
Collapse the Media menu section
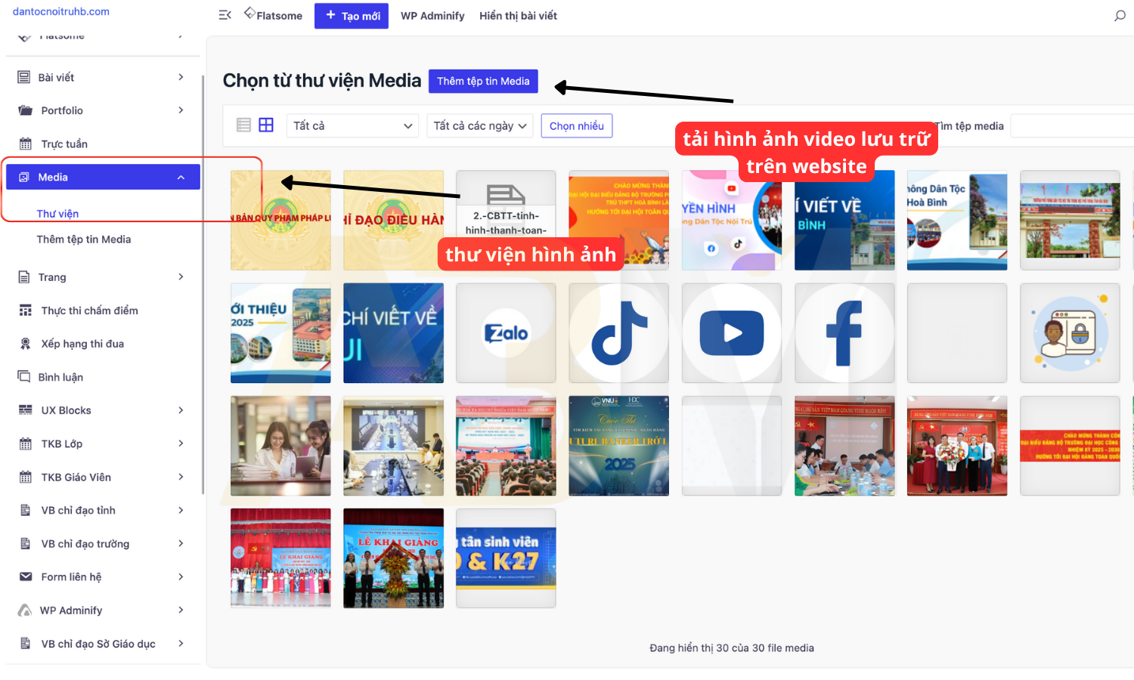pos(181,178)
